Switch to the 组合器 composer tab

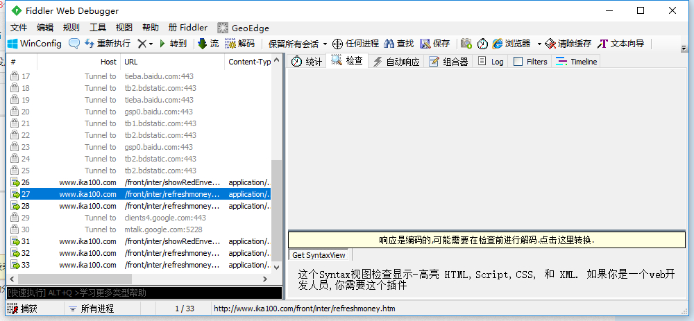(448, 62)
